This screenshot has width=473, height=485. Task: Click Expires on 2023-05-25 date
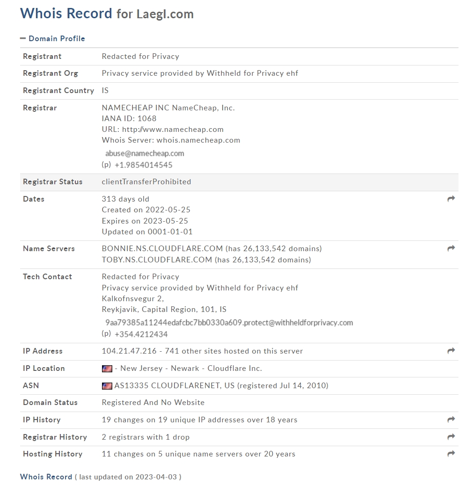145,221
